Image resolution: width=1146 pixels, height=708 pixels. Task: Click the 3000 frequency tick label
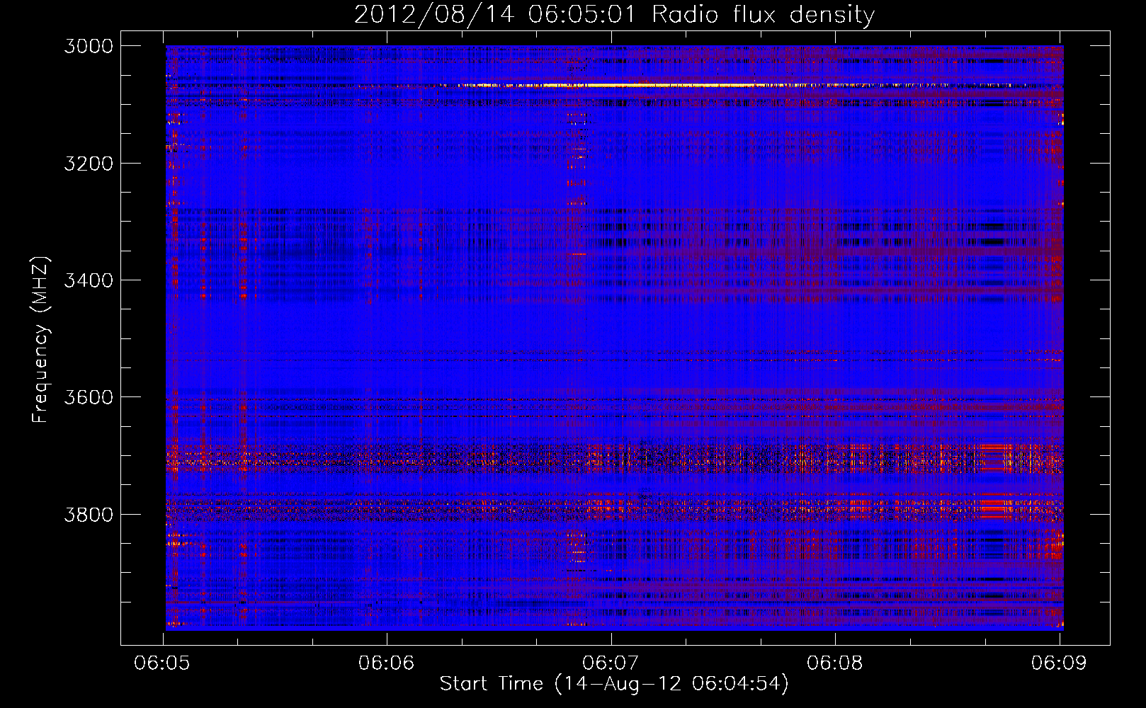[89, 46]
